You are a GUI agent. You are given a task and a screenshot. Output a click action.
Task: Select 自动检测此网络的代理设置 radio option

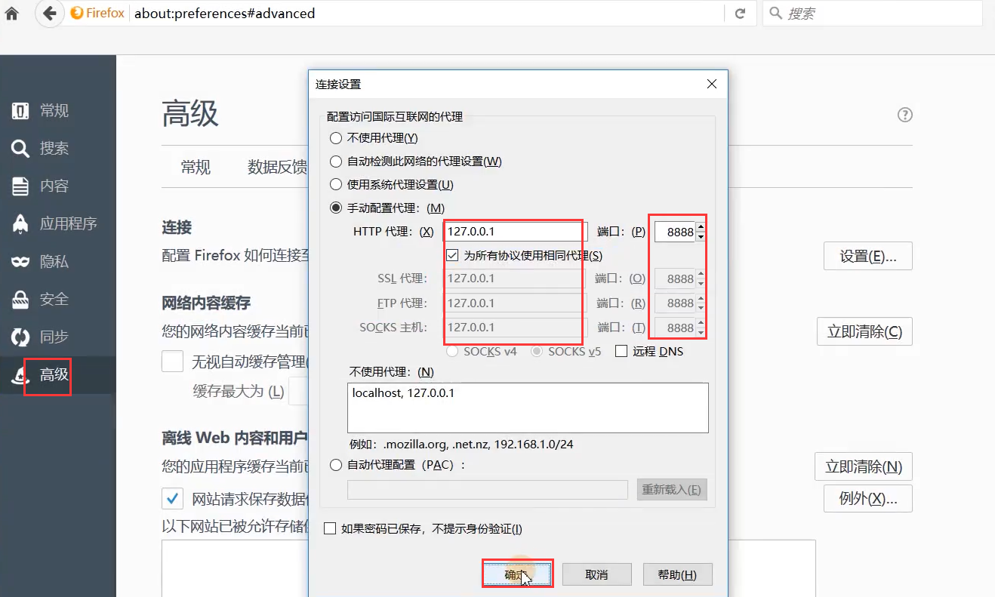coord(336,162)
